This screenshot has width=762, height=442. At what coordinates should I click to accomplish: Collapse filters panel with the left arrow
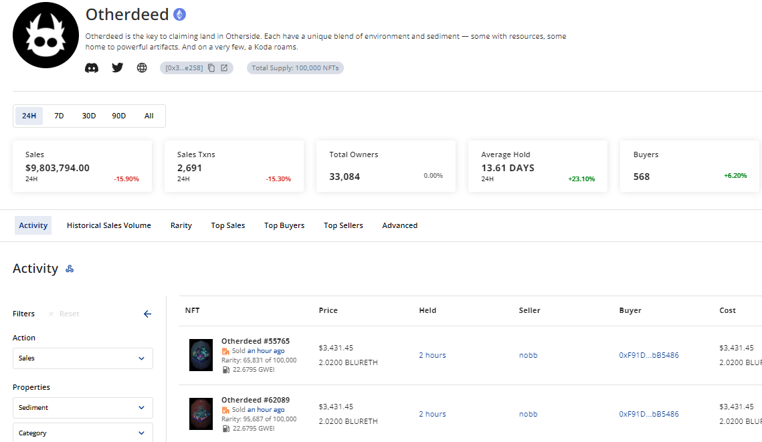147,314
